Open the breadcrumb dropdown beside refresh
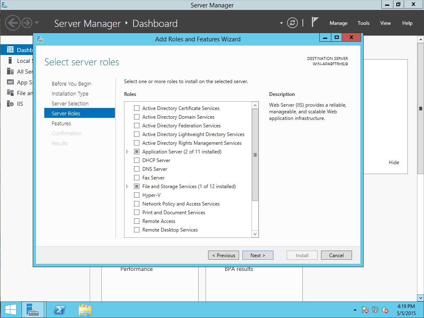 (281, 23)
